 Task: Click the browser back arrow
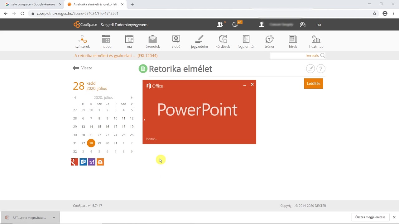point(6,13)
